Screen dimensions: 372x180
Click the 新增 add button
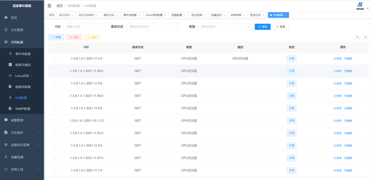[56, 37]
